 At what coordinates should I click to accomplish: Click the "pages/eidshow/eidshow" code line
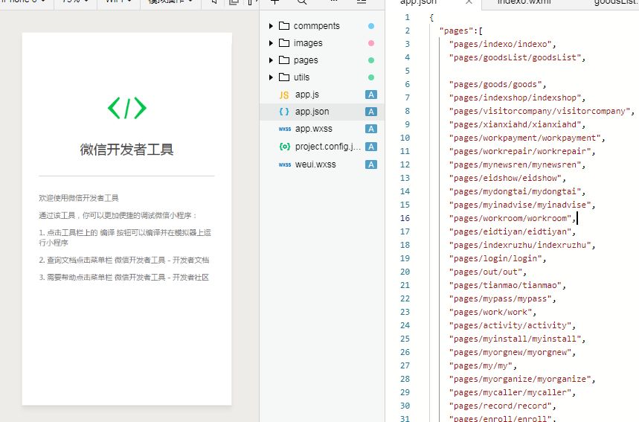[x=507, y=178]
